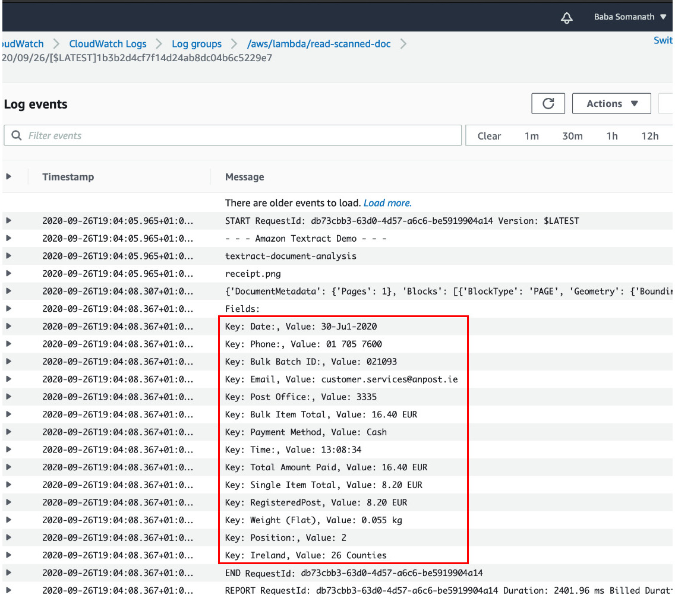Click the 'Payment Method, Value: Cash' message

pyautogui.click(x=305, y=432)
